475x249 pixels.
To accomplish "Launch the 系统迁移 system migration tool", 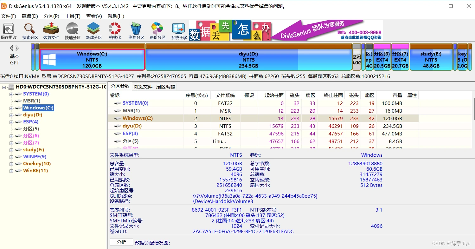I will 179,31.
